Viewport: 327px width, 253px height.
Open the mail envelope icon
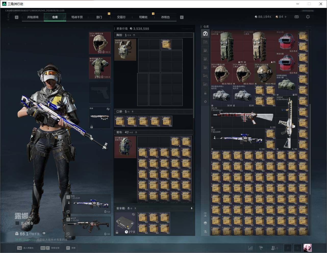297,17
